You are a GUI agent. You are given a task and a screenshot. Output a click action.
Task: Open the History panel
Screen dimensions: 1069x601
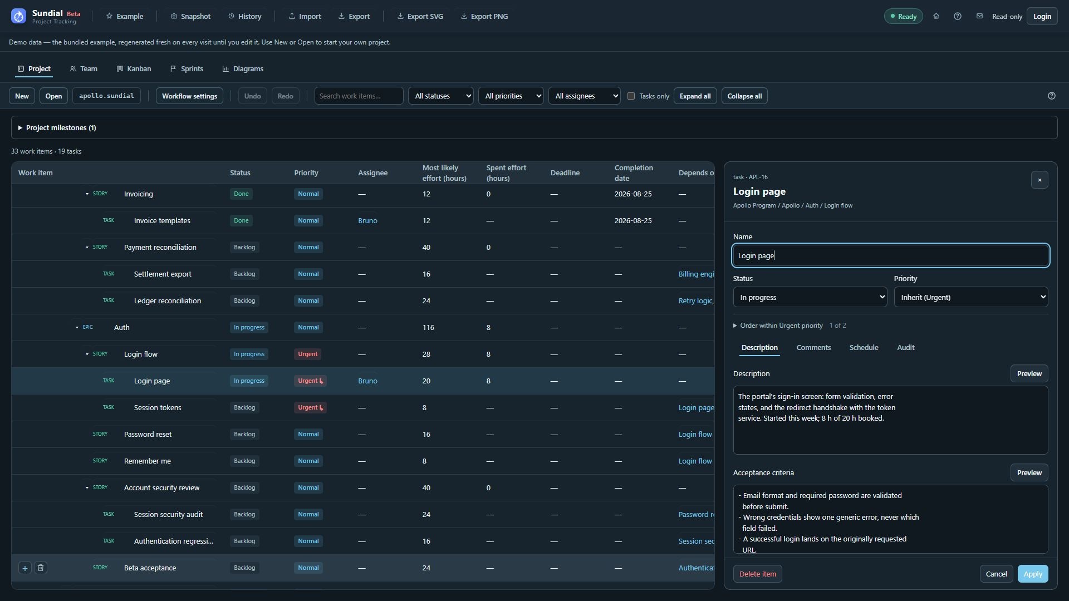(244, 16)
